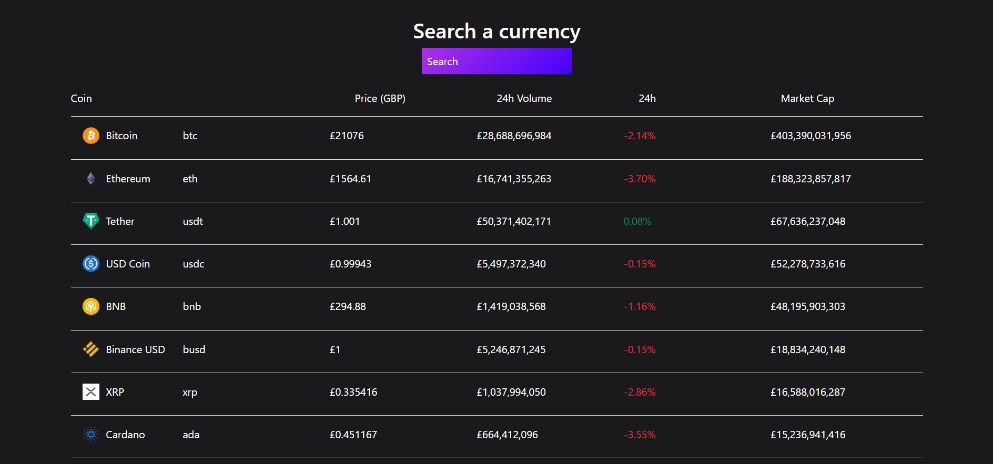The height and width of the screenshot is (464, 993).
Task: Click XRP's -2.86% change value
Action: [x=640, y=392]
